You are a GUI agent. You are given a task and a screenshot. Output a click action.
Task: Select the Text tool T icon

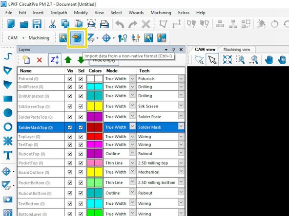8,155
